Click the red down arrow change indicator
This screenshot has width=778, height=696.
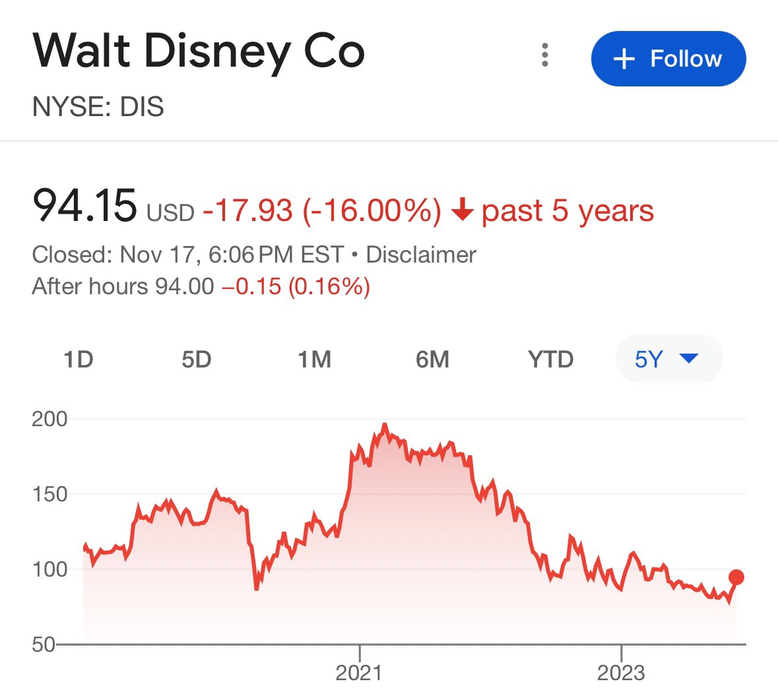462,210
